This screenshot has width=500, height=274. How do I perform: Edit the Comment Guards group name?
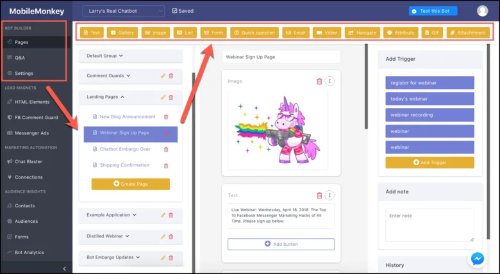tap(163, 76)
